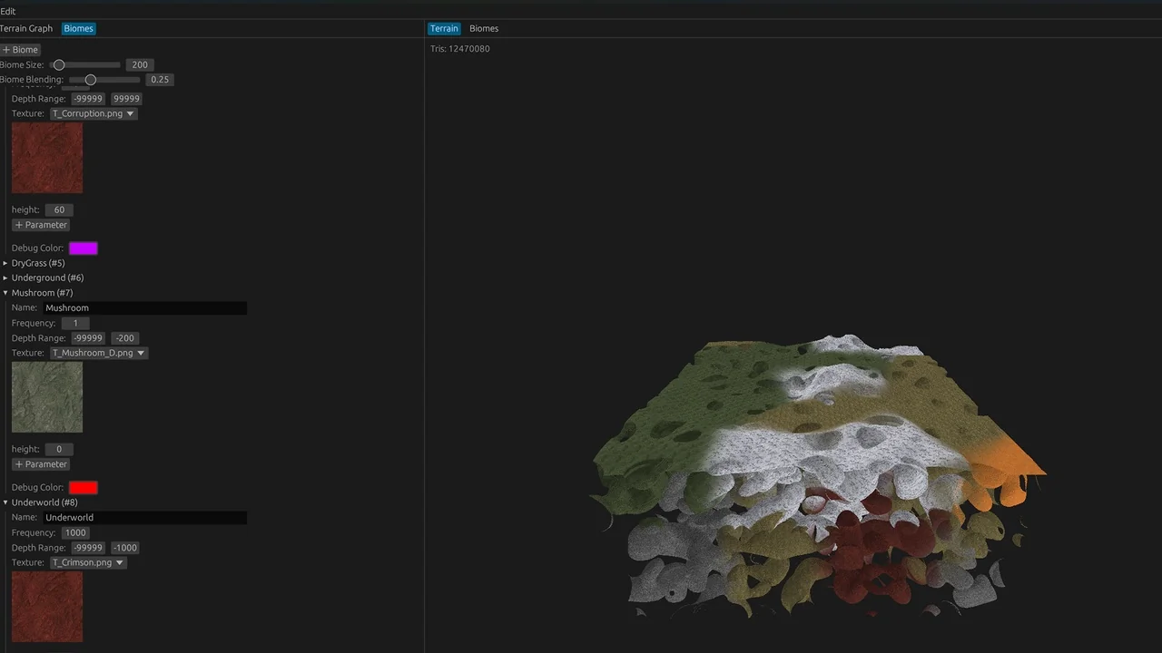Adjust the Biome Size slider
This screenshot has width=1162, height=653.
[x=59, y=65]
